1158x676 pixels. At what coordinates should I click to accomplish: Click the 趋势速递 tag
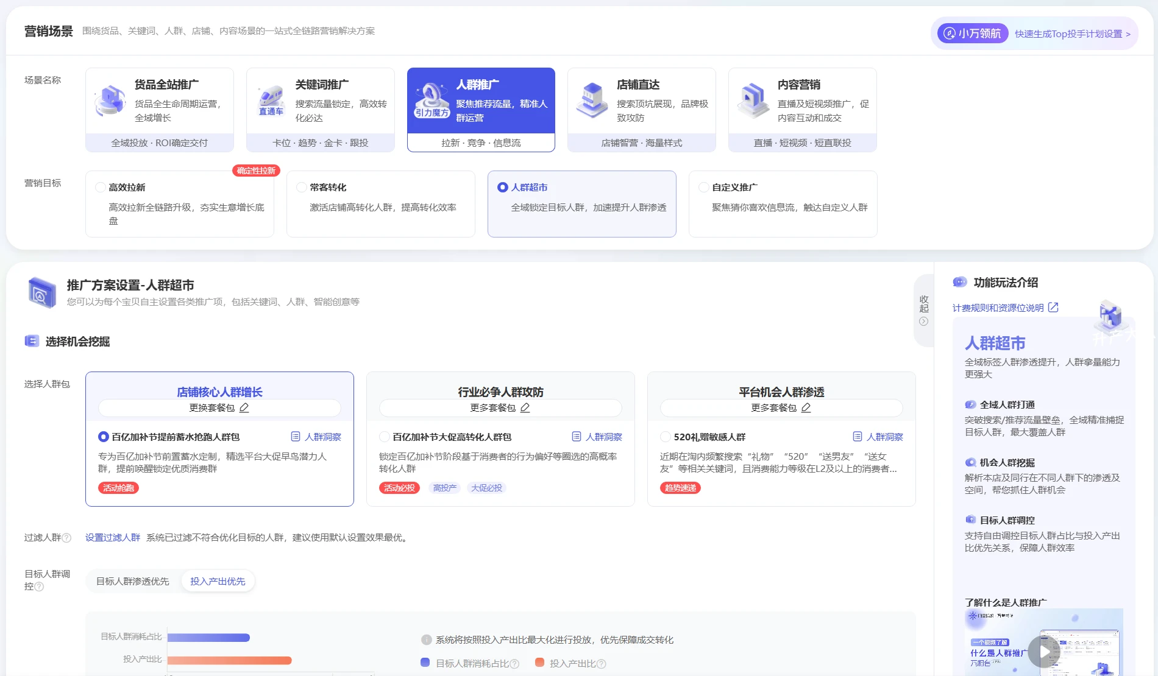click(x=680, y=488)
